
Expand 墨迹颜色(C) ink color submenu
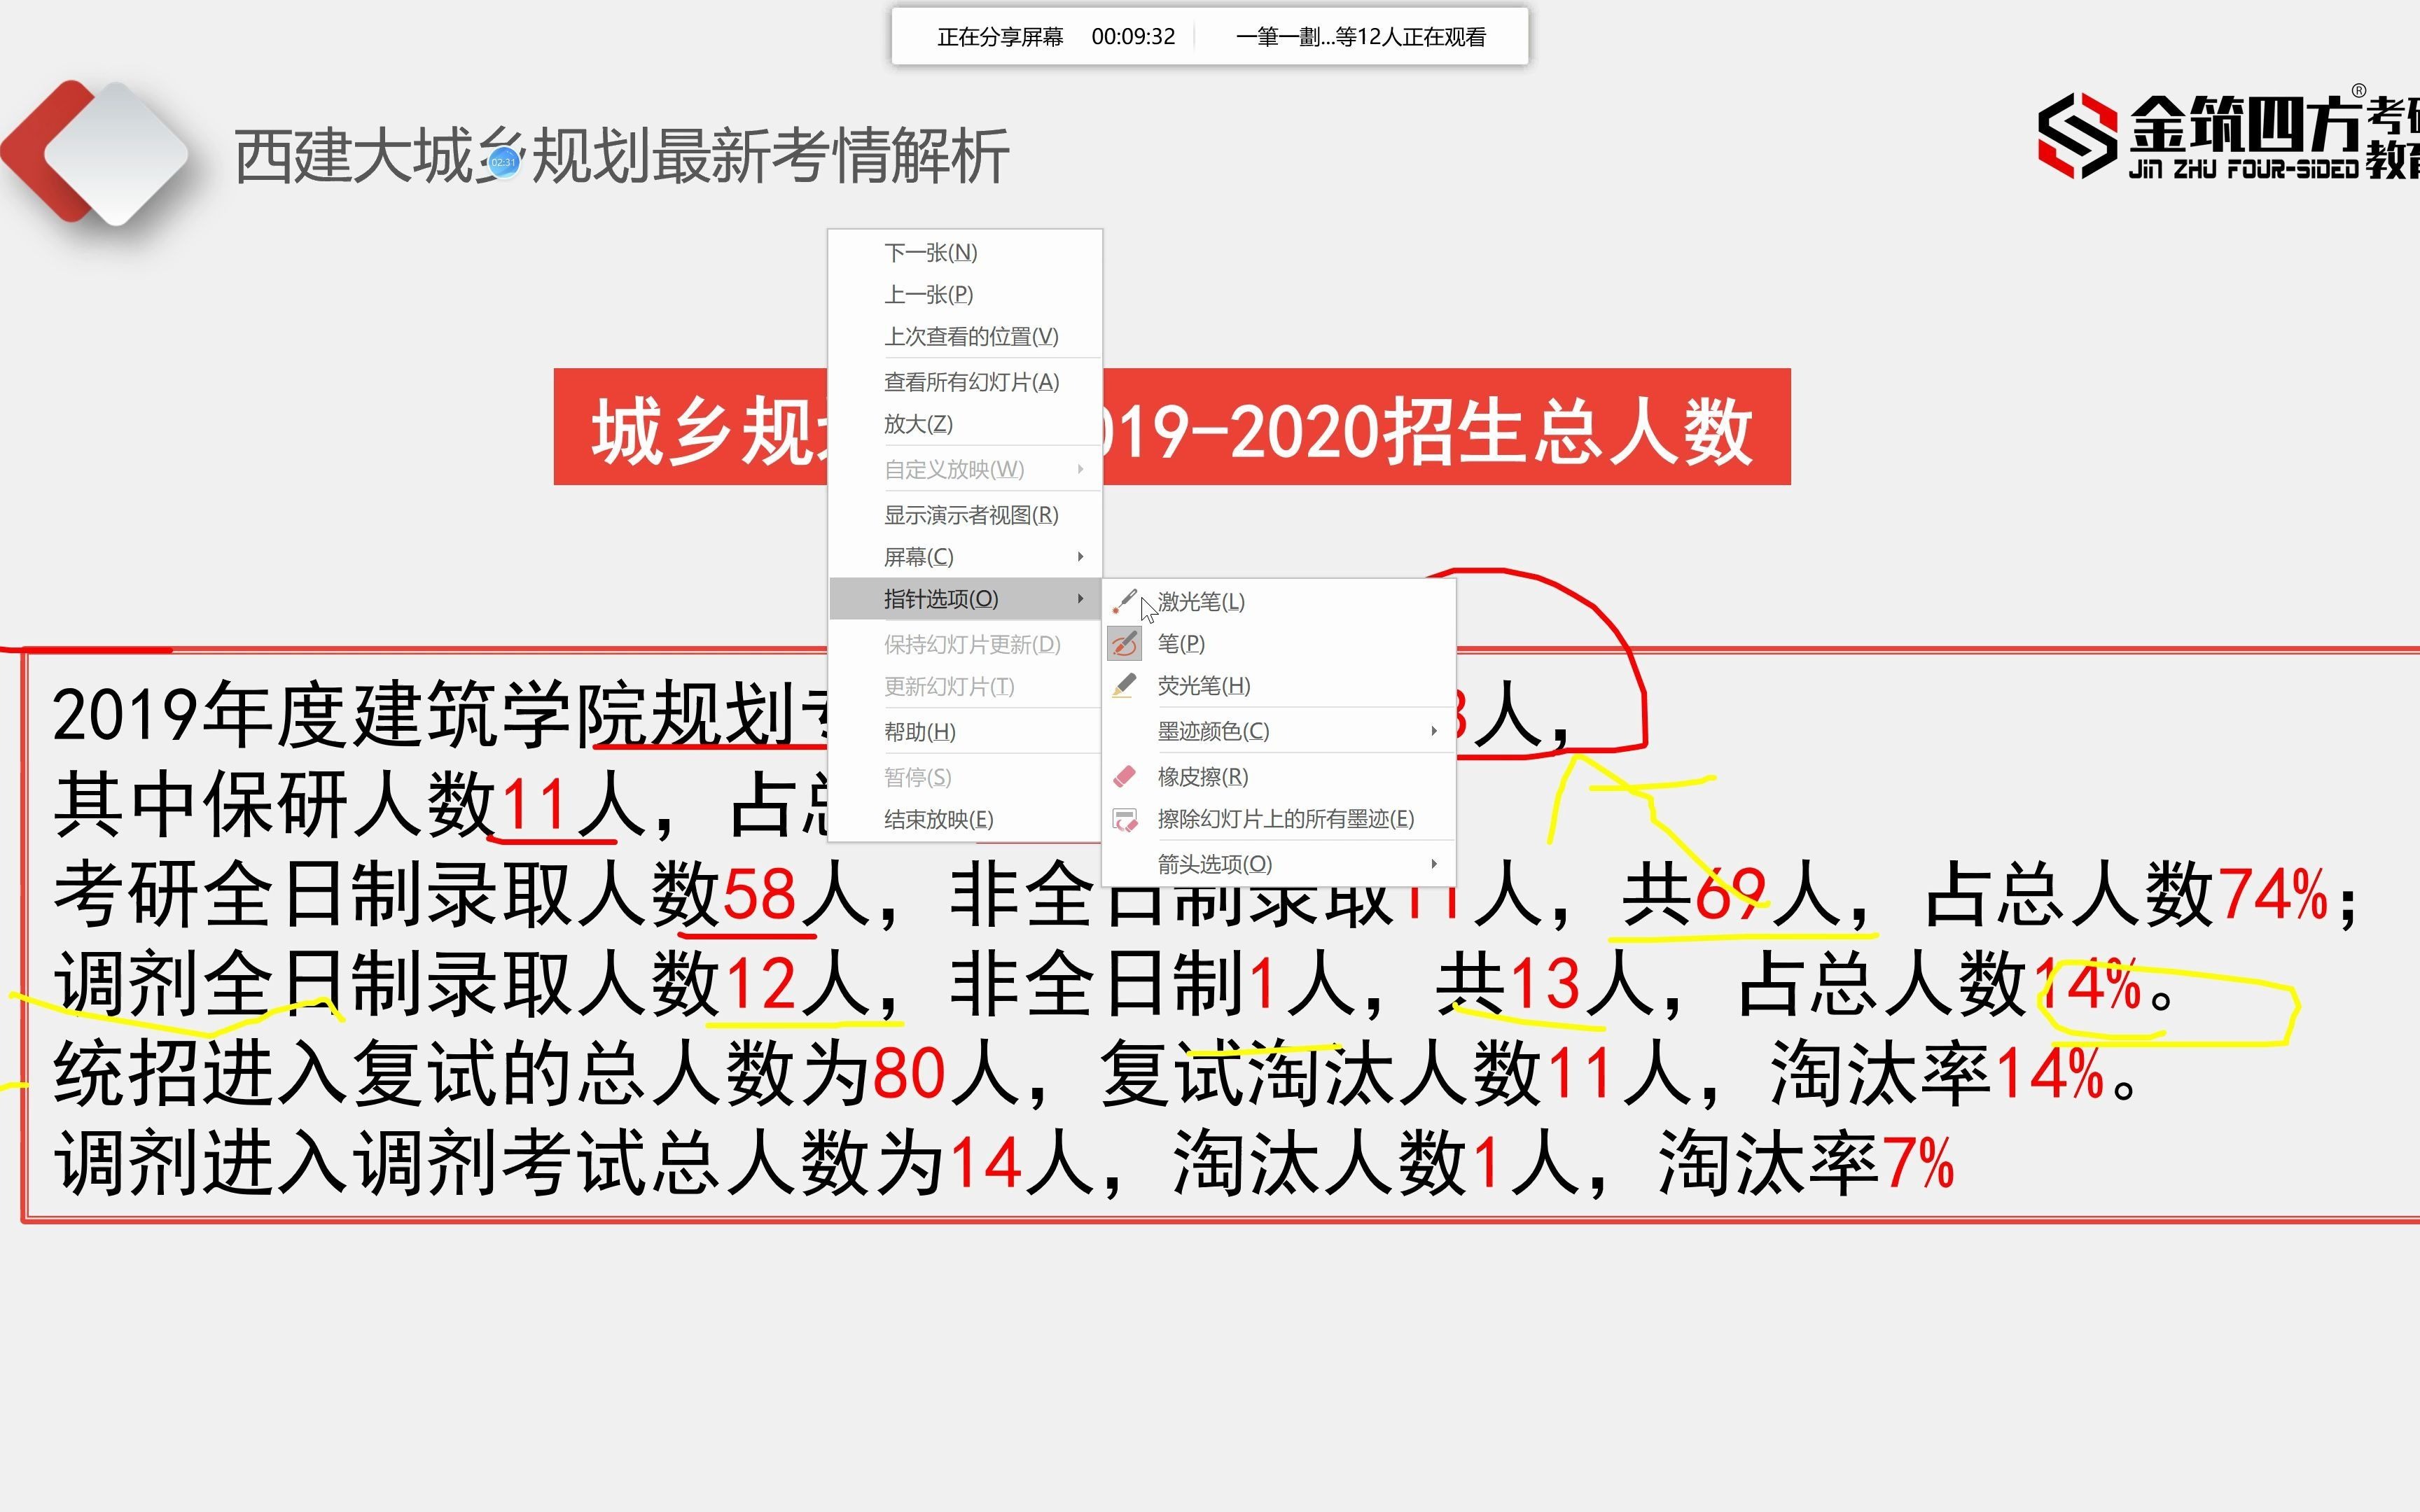point(1279,731)
